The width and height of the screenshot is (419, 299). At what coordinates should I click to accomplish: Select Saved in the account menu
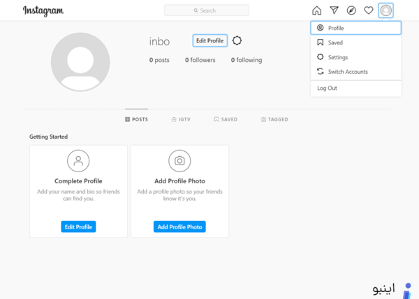(356, 43)
